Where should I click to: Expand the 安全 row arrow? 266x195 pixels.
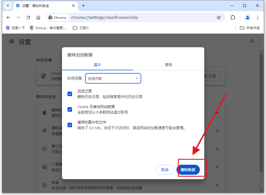click(x=217, y=185)
